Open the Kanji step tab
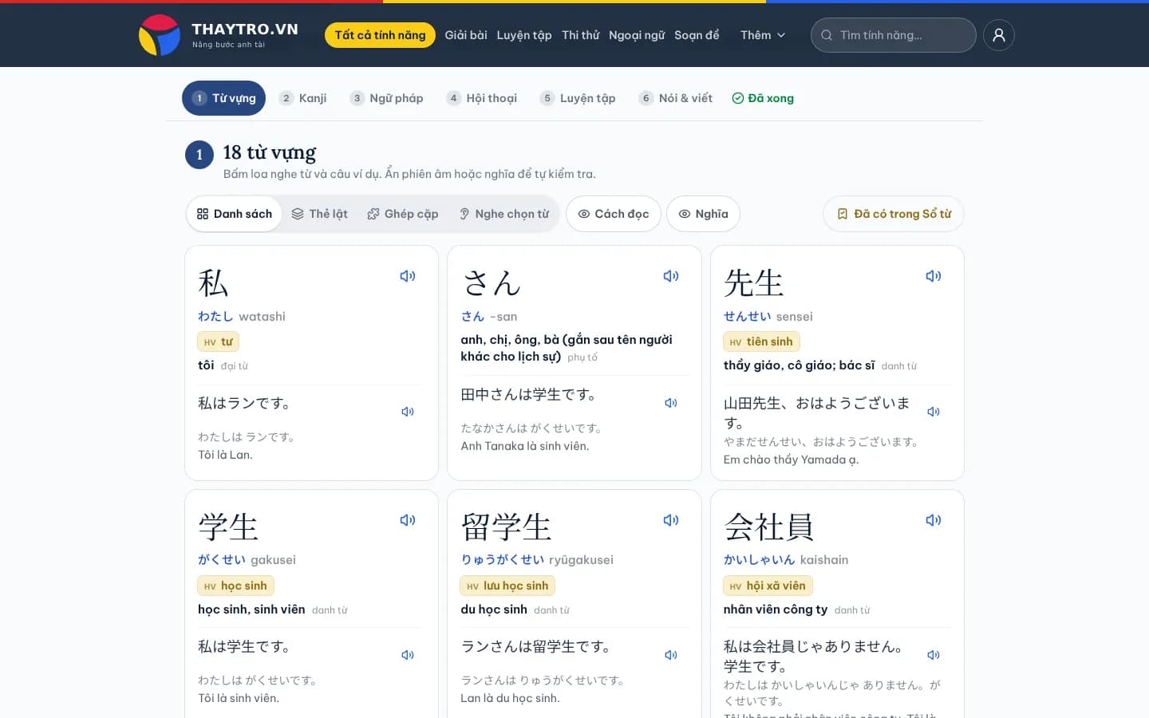The image size is (1149, 718). pos(303,98)
